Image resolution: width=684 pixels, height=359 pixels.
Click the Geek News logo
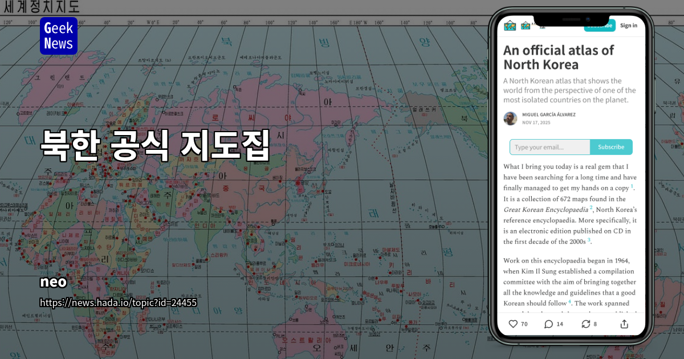(59, 35)
